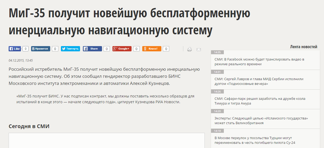The image size is (324, 148).
Task: Open news about Facebook live video streaming
Action: pos(259,62)
